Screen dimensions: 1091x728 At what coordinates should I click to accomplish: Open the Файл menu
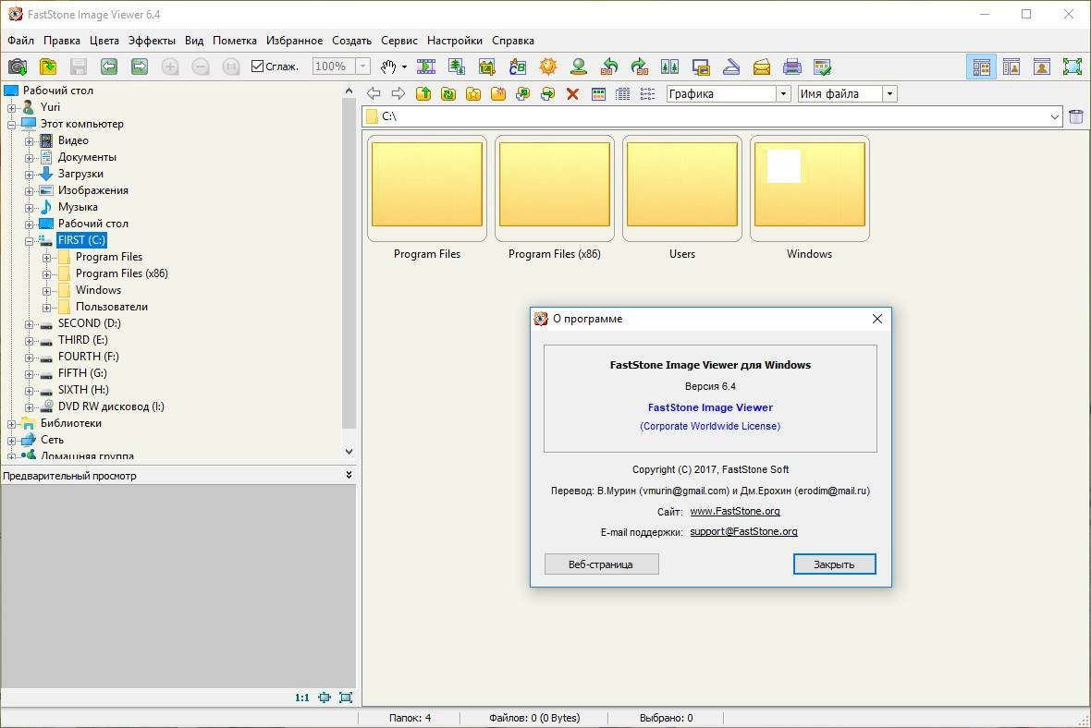tap(21, 41)
